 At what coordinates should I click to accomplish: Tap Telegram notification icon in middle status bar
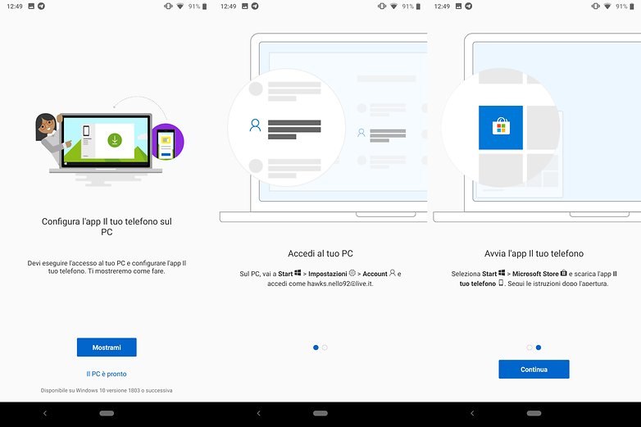[255, 6]
